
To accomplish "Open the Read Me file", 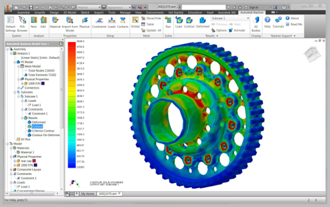I will pos(294,24).
